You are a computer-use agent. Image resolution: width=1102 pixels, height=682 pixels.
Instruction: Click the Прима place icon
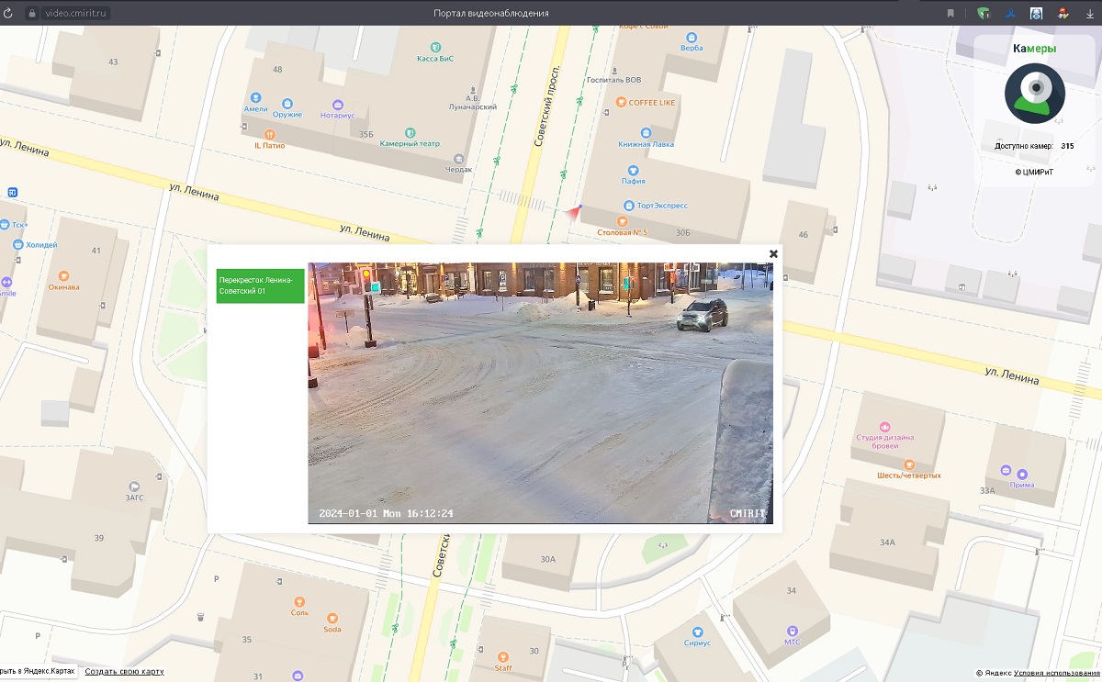1021,474
